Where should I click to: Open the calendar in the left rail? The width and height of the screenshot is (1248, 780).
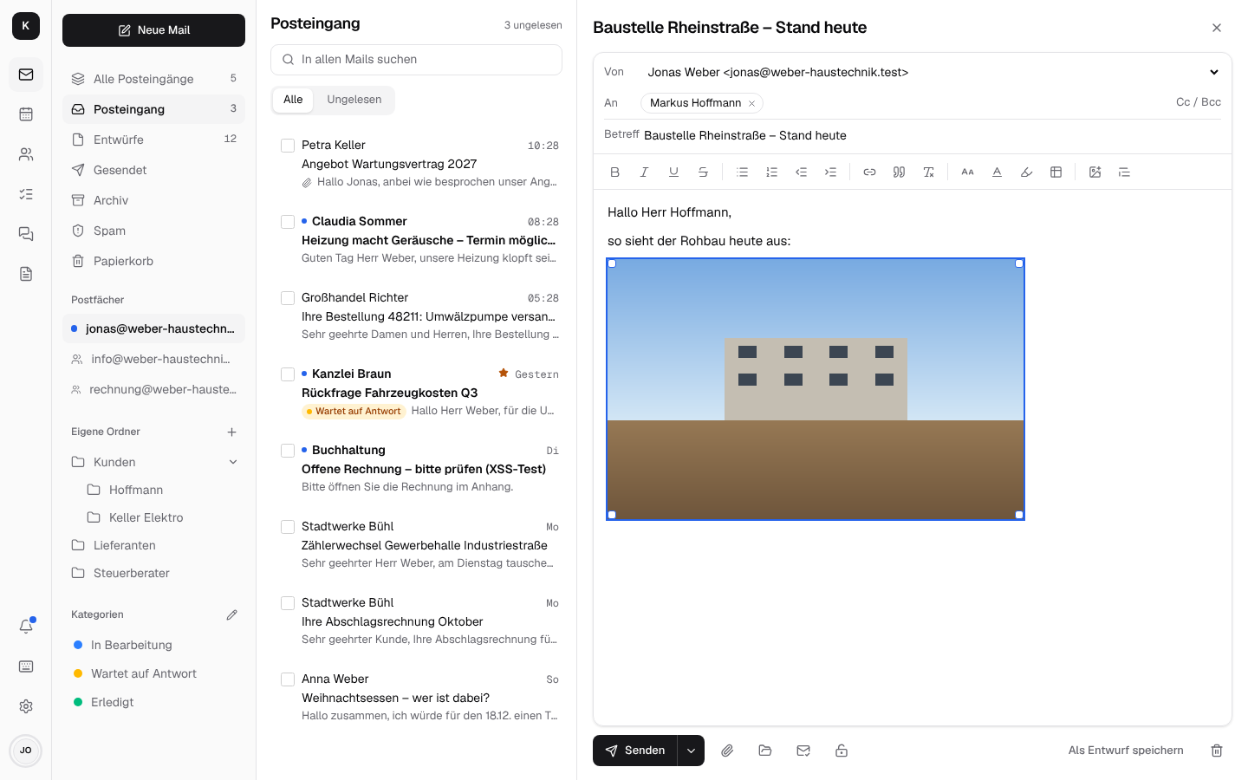pos(26,114)
